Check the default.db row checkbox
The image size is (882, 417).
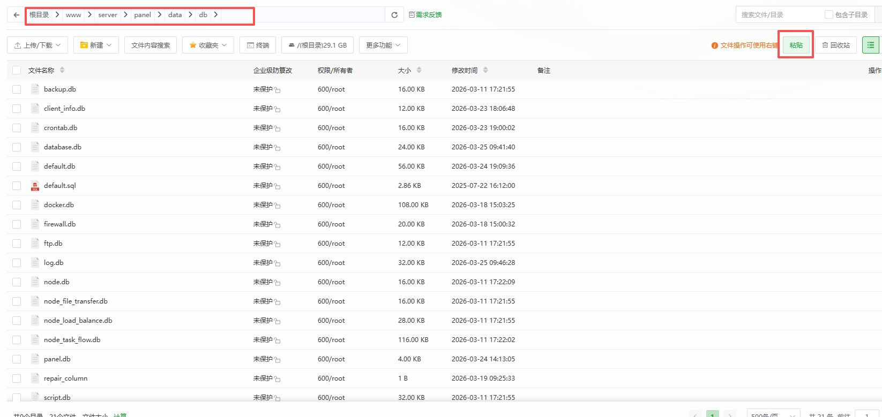click(x=17, y=166)
